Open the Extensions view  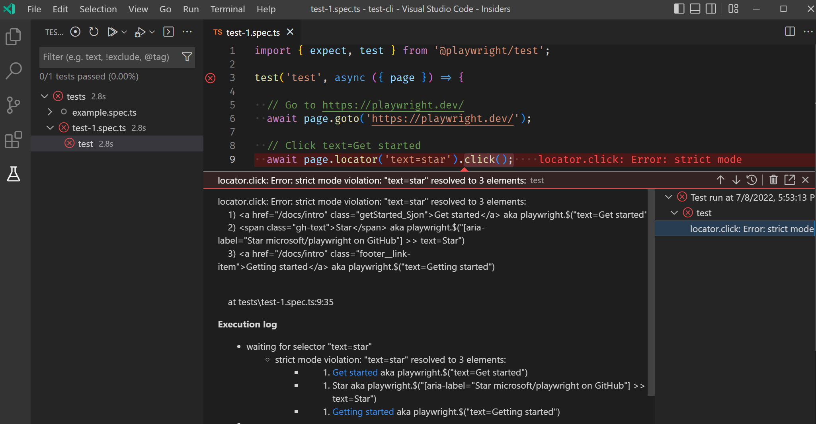click(14, 140)
